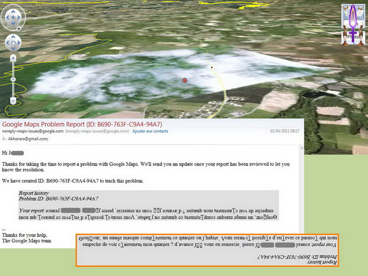The height and width of the screenshot is (276, 368).
Task: Pan map left with hand-control arrow
Action: click(8, 43)
